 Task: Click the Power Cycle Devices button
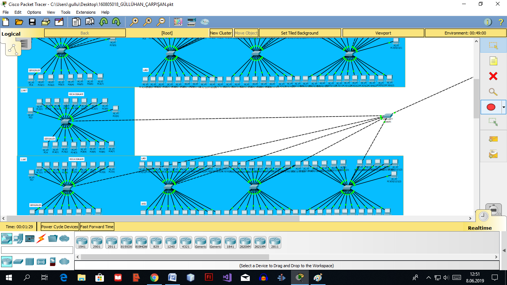pos(60,227)
